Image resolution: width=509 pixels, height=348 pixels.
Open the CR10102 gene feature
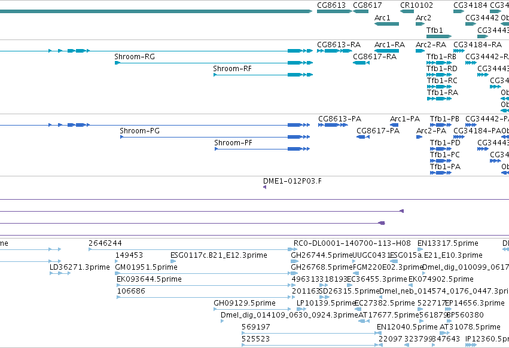click(x=407, y=11)
